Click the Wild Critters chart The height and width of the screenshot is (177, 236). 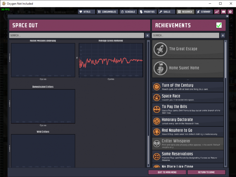coord(43,151)
